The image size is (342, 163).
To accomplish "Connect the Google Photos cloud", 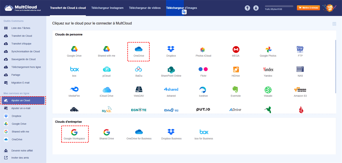I will 268,51.
